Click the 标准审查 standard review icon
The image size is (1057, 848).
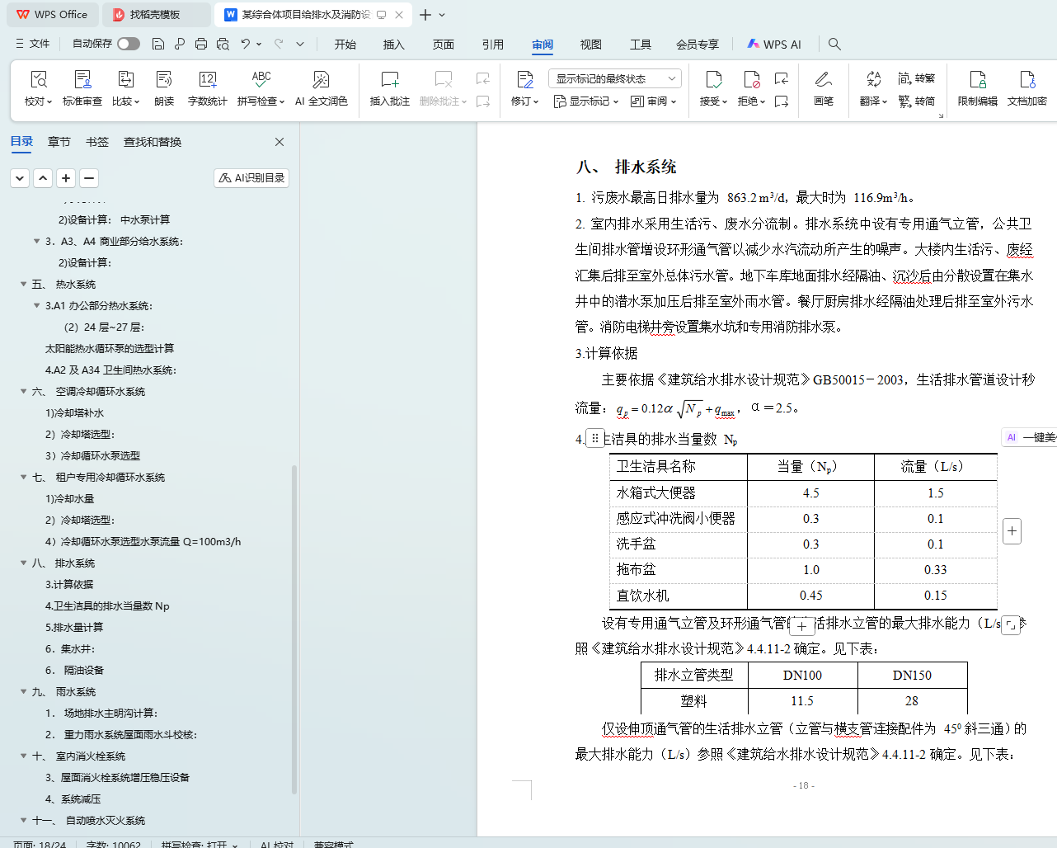(82, 80)
